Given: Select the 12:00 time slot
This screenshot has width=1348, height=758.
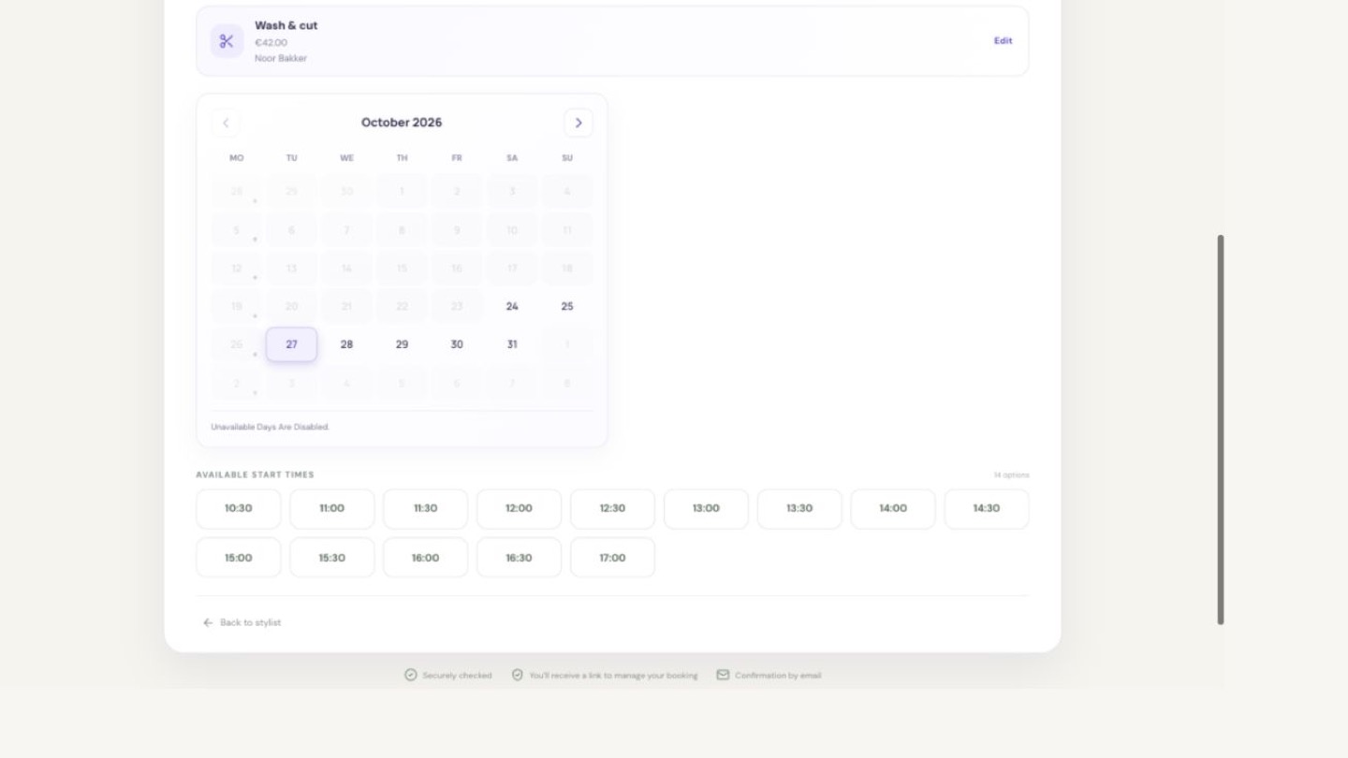Looking at the screenshot, I should pos(520,509).
